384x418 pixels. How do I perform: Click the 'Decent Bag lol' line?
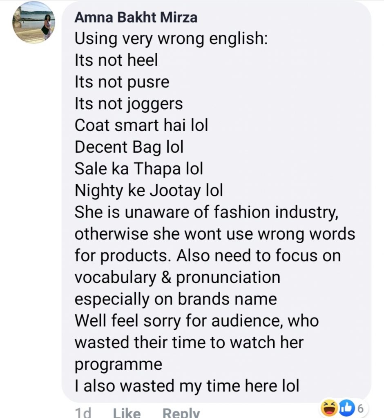coord(129,147)
